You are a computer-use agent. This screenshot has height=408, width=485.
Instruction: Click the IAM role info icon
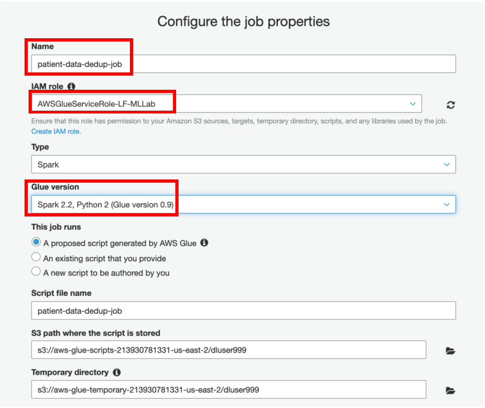71,86
